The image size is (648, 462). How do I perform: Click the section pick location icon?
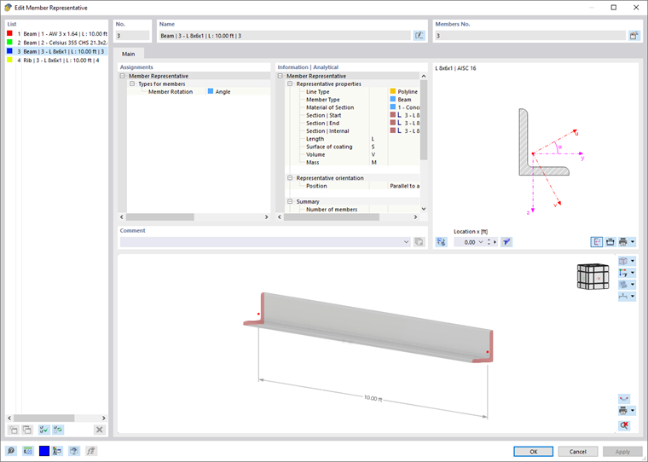pyautogui.click(x=506, y=242)
